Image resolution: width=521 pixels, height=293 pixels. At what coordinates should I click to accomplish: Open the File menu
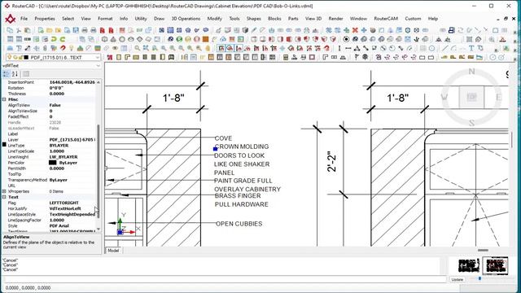[24, 19]
